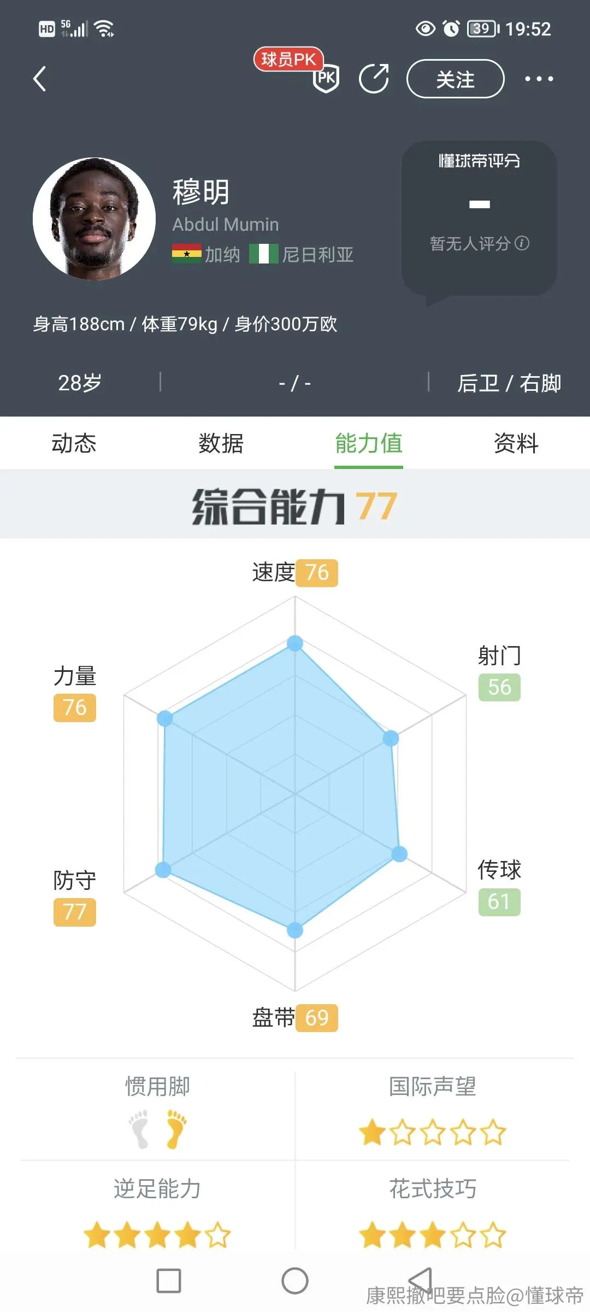The height and width of the screenshot is (1312, 590).
Task: Tap the back arrow icon
Action: point(39,79)
